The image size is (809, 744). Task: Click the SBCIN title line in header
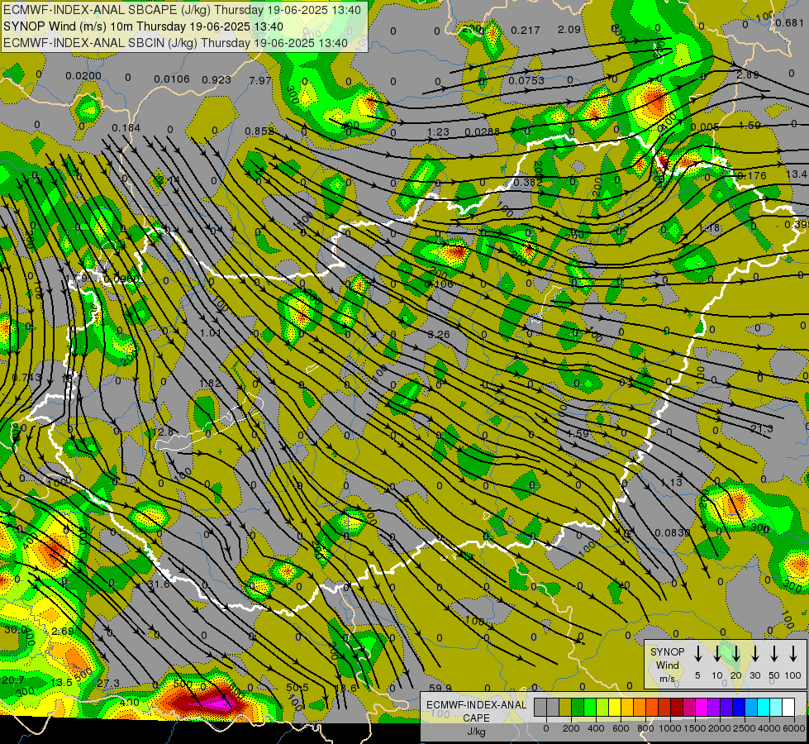[175, 43]
